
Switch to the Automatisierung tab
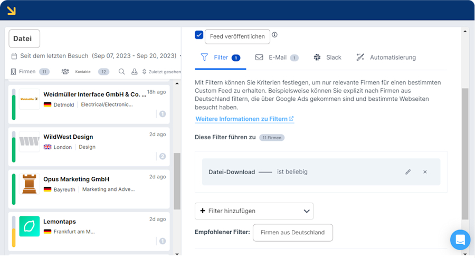pyautogui.click(x=386, y=58)
